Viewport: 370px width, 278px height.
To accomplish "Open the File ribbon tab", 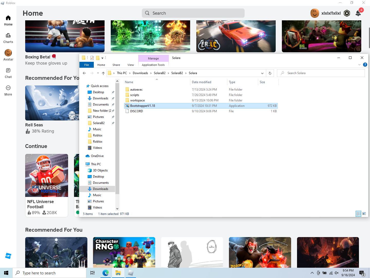I will [87, 65].
